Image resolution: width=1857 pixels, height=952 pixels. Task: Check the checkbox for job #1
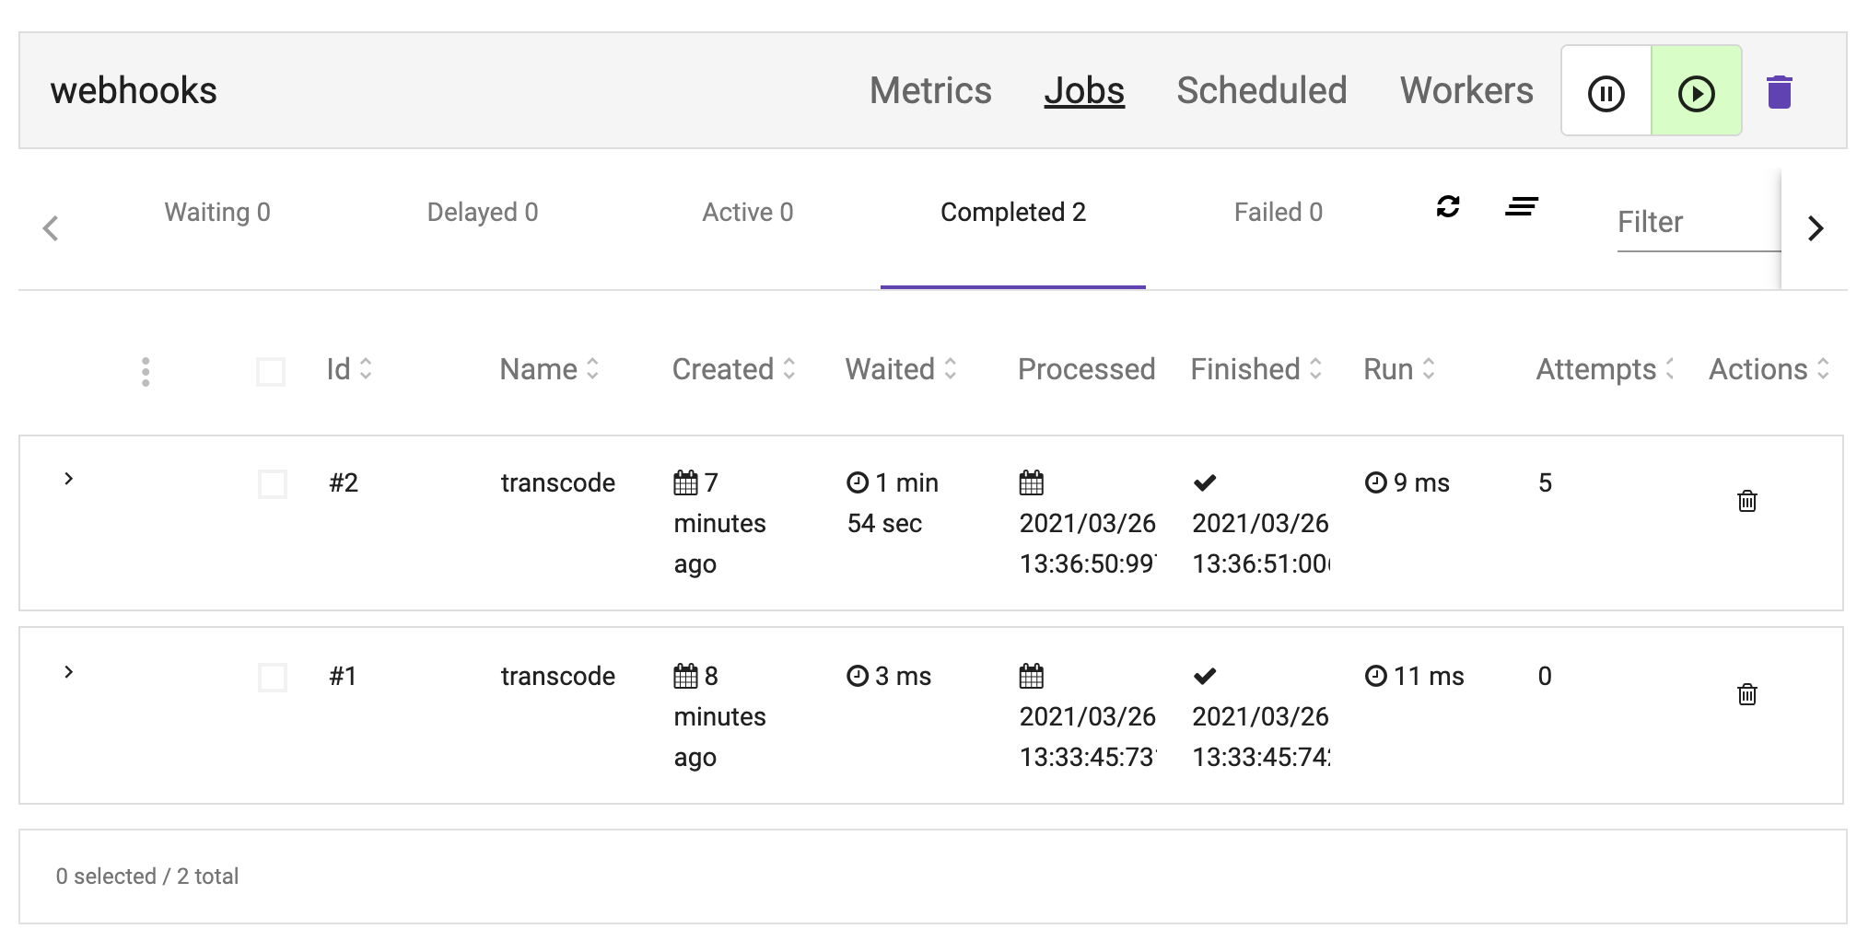coord(273,678)
